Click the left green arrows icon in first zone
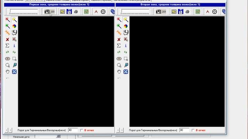 [x=7, y=52]
